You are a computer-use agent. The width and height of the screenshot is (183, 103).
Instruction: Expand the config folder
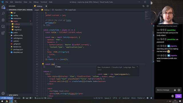click(9, 15)
